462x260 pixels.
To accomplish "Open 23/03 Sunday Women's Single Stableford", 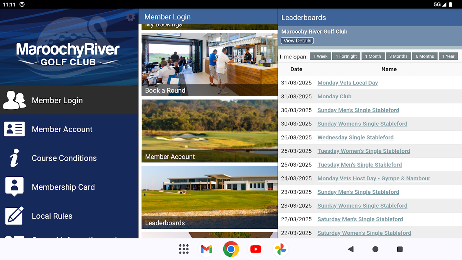I will pos(362,205).
